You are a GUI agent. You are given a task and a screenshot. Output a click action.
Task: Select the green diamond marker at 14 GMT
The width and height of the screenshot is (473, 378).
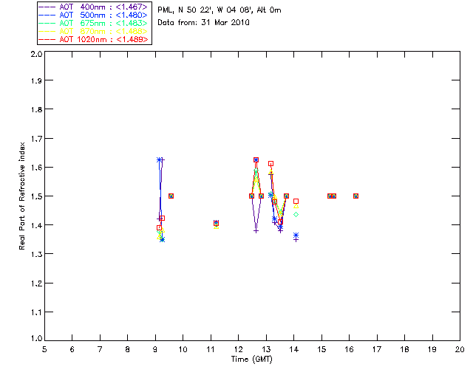(x=296, y=214)
